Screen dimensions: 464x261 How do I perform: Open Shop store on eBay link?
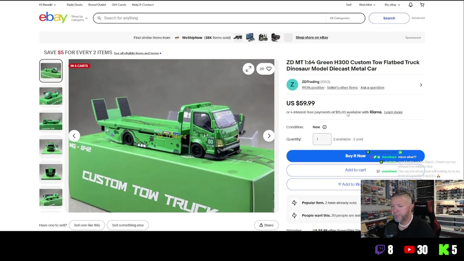312,37
